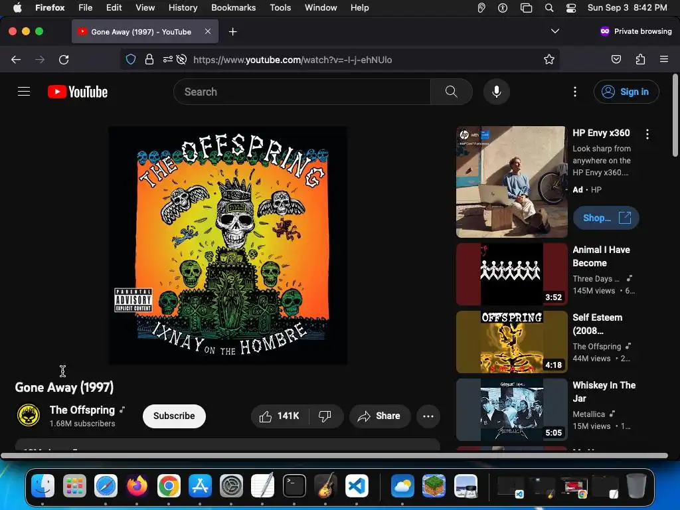The height and width of the screenshot is (510, 680).
Task: Open Self Esteem video title link
Action: pyautogui.click(x=597, y=324)
